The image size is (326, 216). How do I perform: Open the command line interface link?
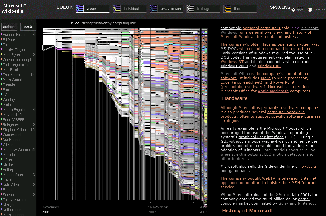(x=288, y=49)
